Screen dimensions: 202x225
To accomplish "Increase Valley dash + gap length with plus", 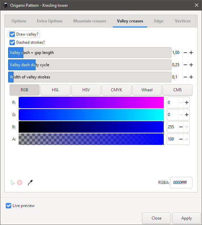I will point(191,53).
